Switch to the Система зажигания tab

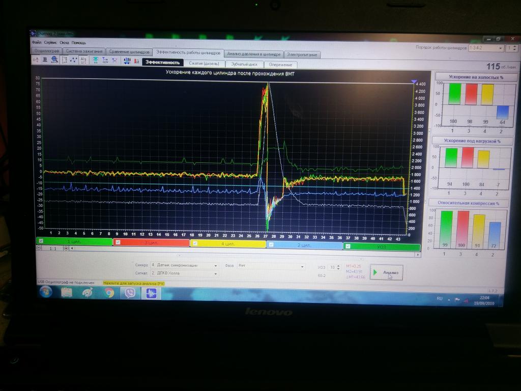(x=84, y=51)
